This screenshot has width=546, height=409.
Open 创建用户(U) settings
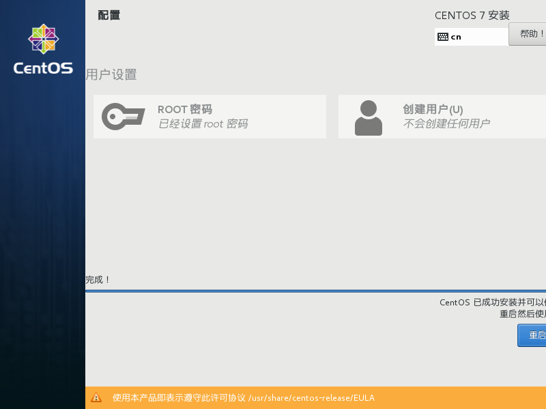pyautogui.click(x=442, y=117)
